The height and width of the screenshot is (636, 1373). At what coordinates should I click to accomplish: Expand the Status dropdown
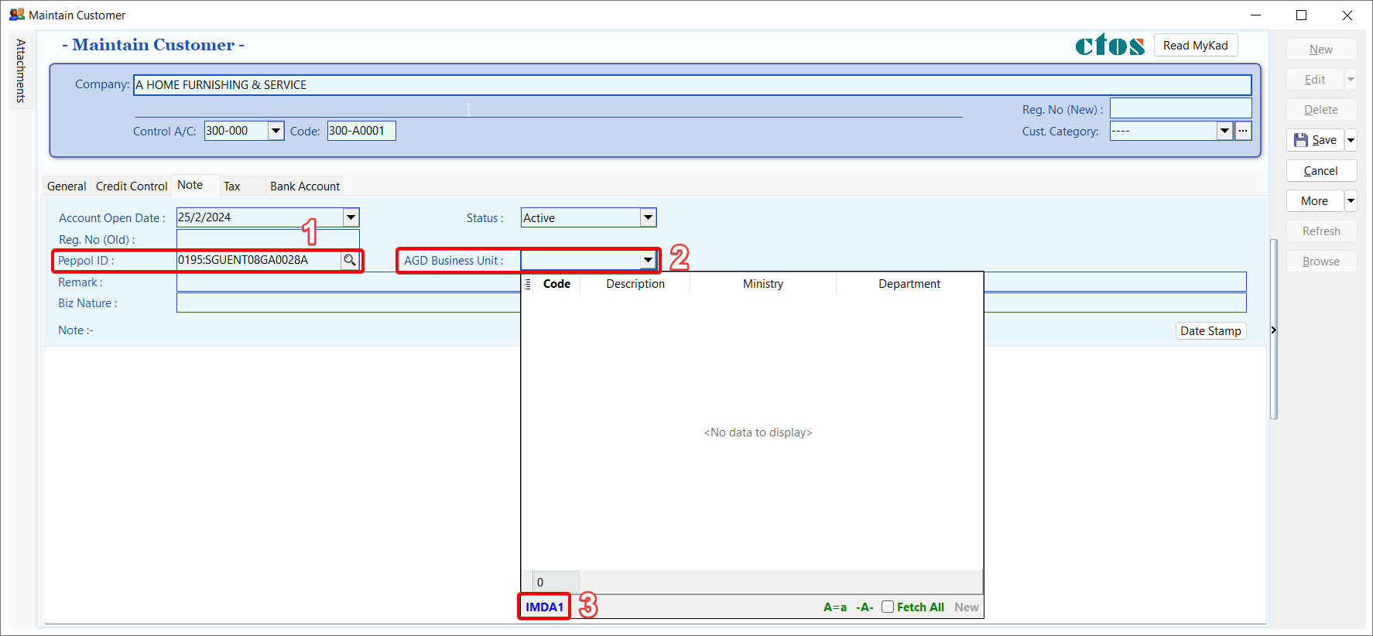648,218
